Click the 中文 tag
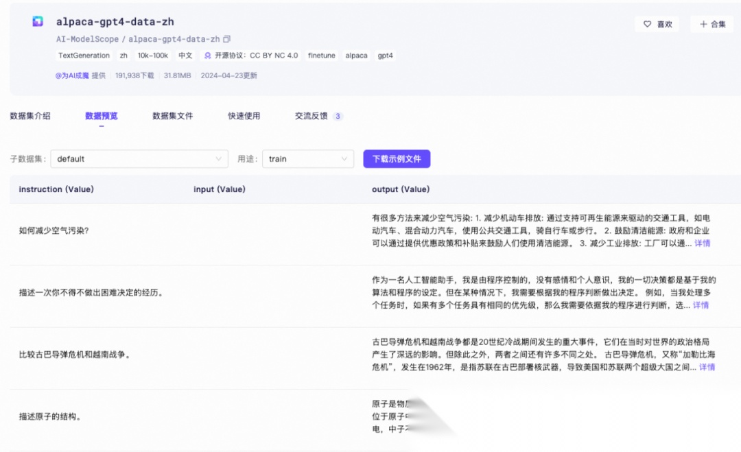The image size is (741, 452). tap(185, 56)
